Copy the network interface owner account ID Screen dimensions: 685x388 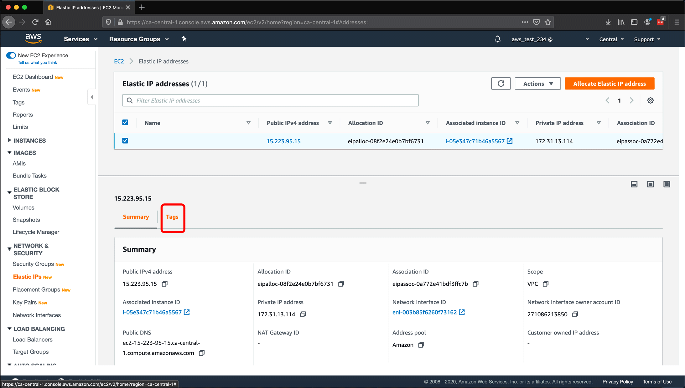575,314
